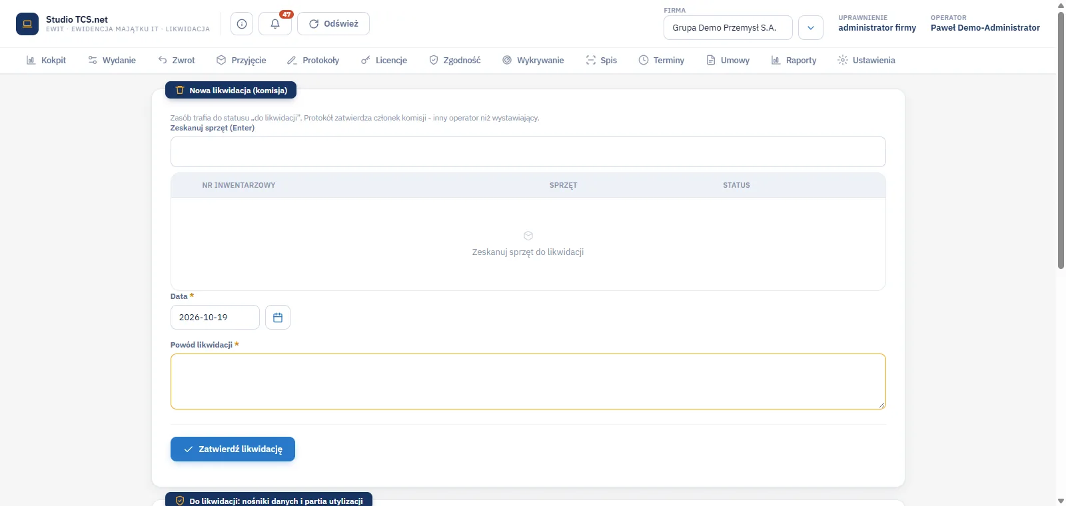Image resolution: width=1066 pixels, height=506 pixels.
Task: Switch to the Zwrot tab
Action: 177,61
